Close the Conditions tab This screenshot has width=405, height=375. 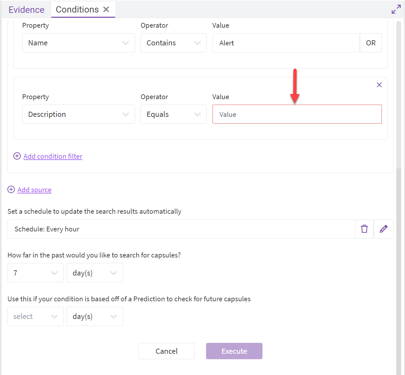tap(106, 10)
